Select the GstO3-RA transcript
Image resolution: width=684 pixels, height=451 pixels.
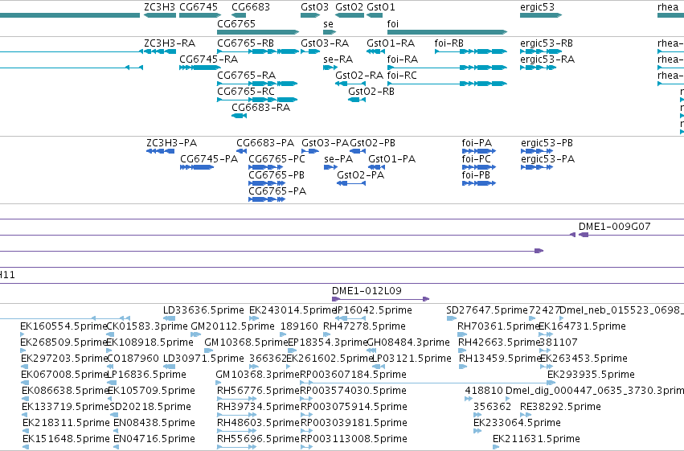(310, 51)
